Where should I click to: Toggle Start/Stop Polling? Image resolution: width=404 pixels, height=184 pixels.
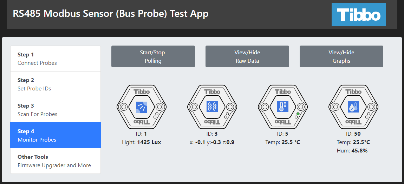(153, 56)
